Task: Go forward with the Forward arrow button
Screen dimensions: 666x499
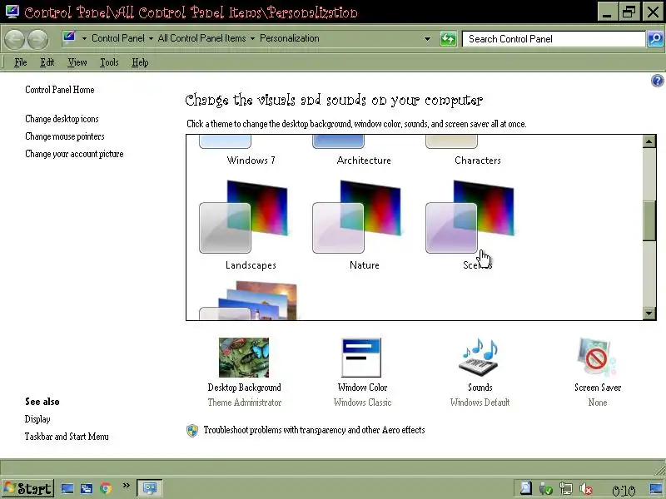Action: (x=38, y=39)
